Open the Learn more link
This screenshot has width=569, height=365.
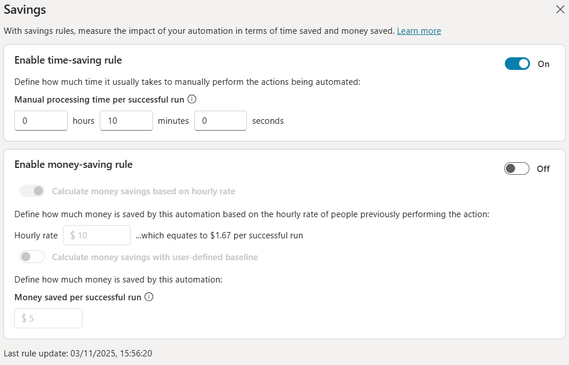coord(419,30)
